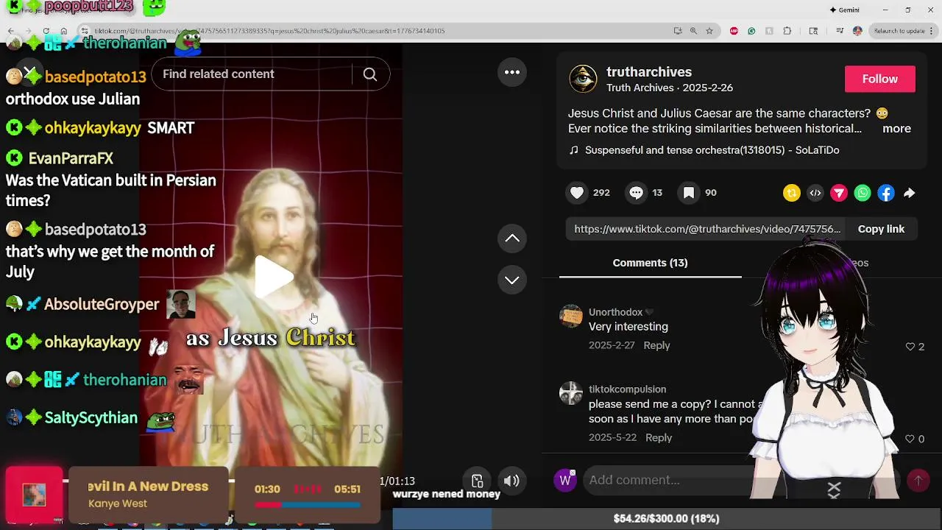
Task: Click the 'Devil In A New Dress' song title
Action: 148,487
